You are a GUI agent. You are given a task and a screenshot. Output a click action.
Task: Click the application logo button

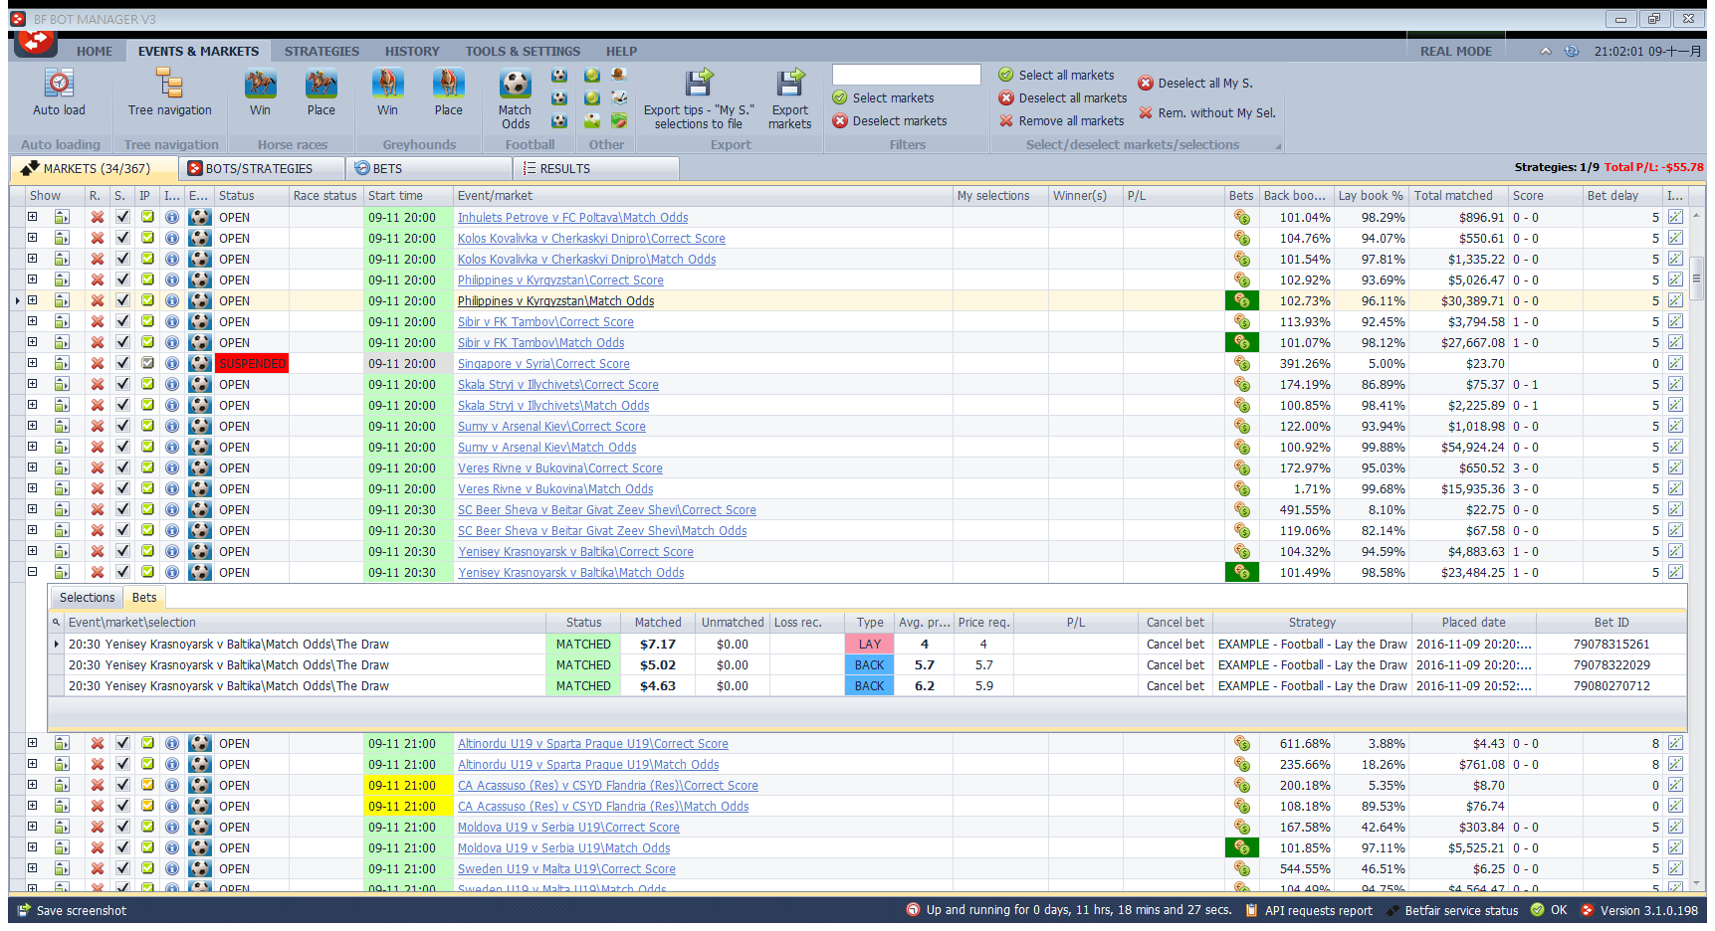click(35, 42)
